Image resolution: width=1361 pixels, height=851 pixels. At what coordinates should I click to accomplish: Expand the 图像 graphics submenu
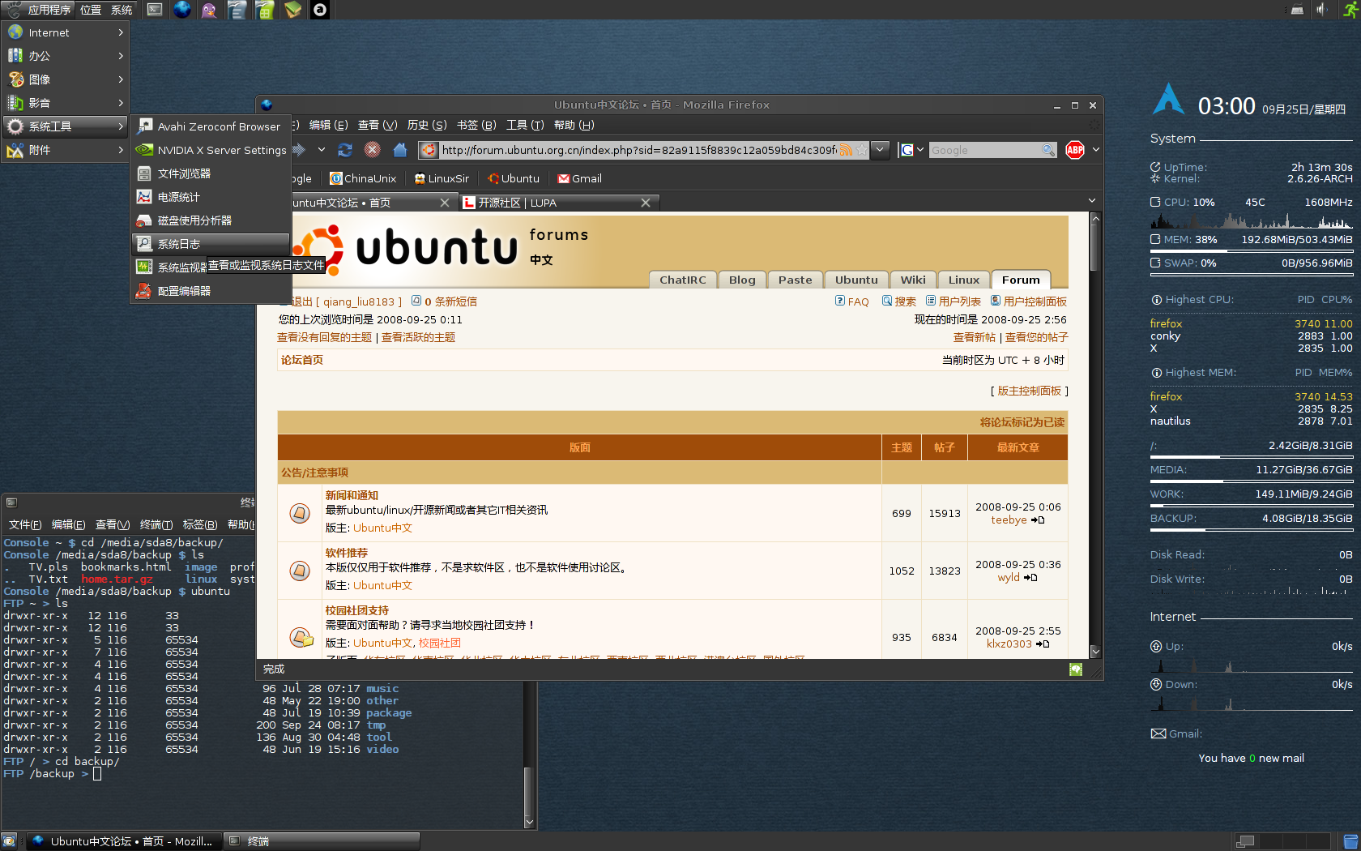point(65,79)
